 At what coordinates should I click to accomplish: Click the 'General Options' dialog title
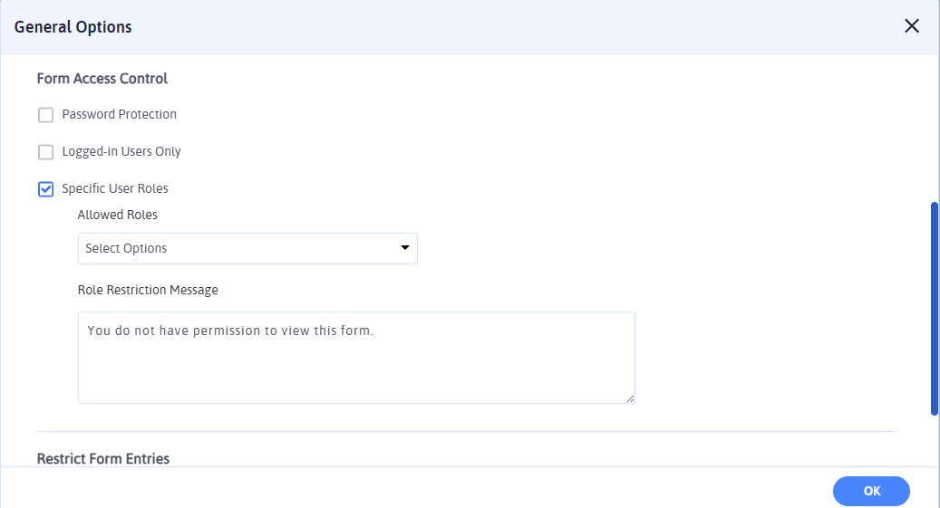pos(73,27)
